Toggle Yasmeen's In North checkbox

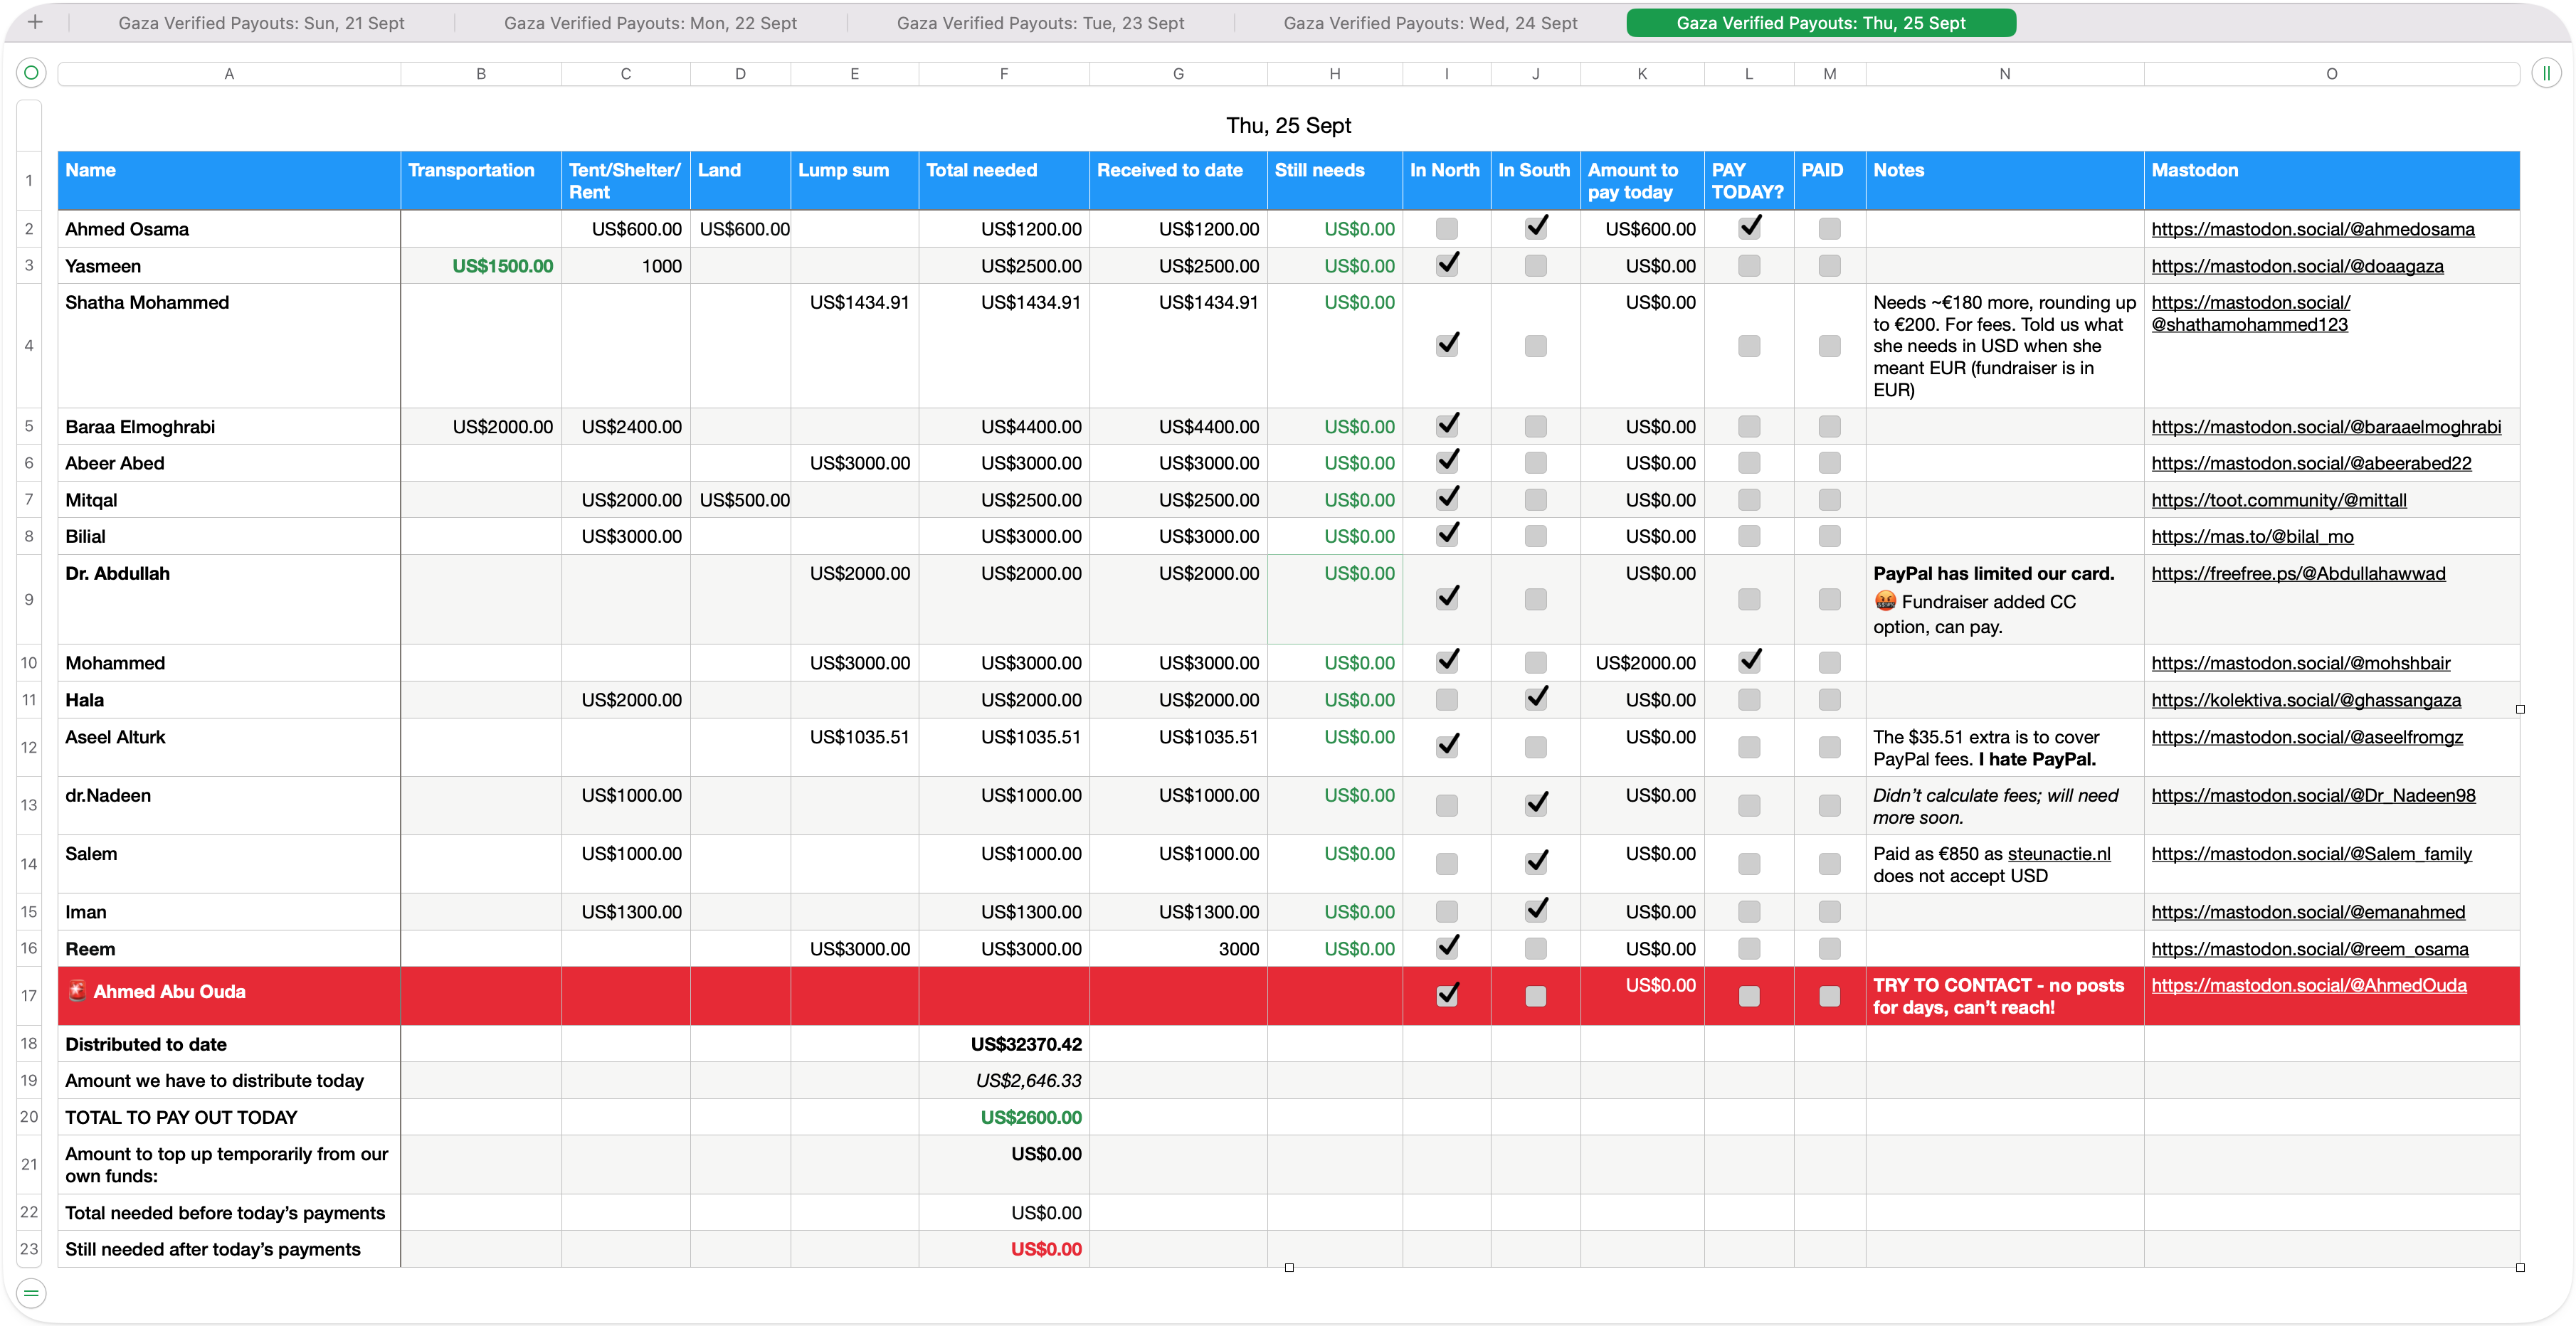point(1446,265)
